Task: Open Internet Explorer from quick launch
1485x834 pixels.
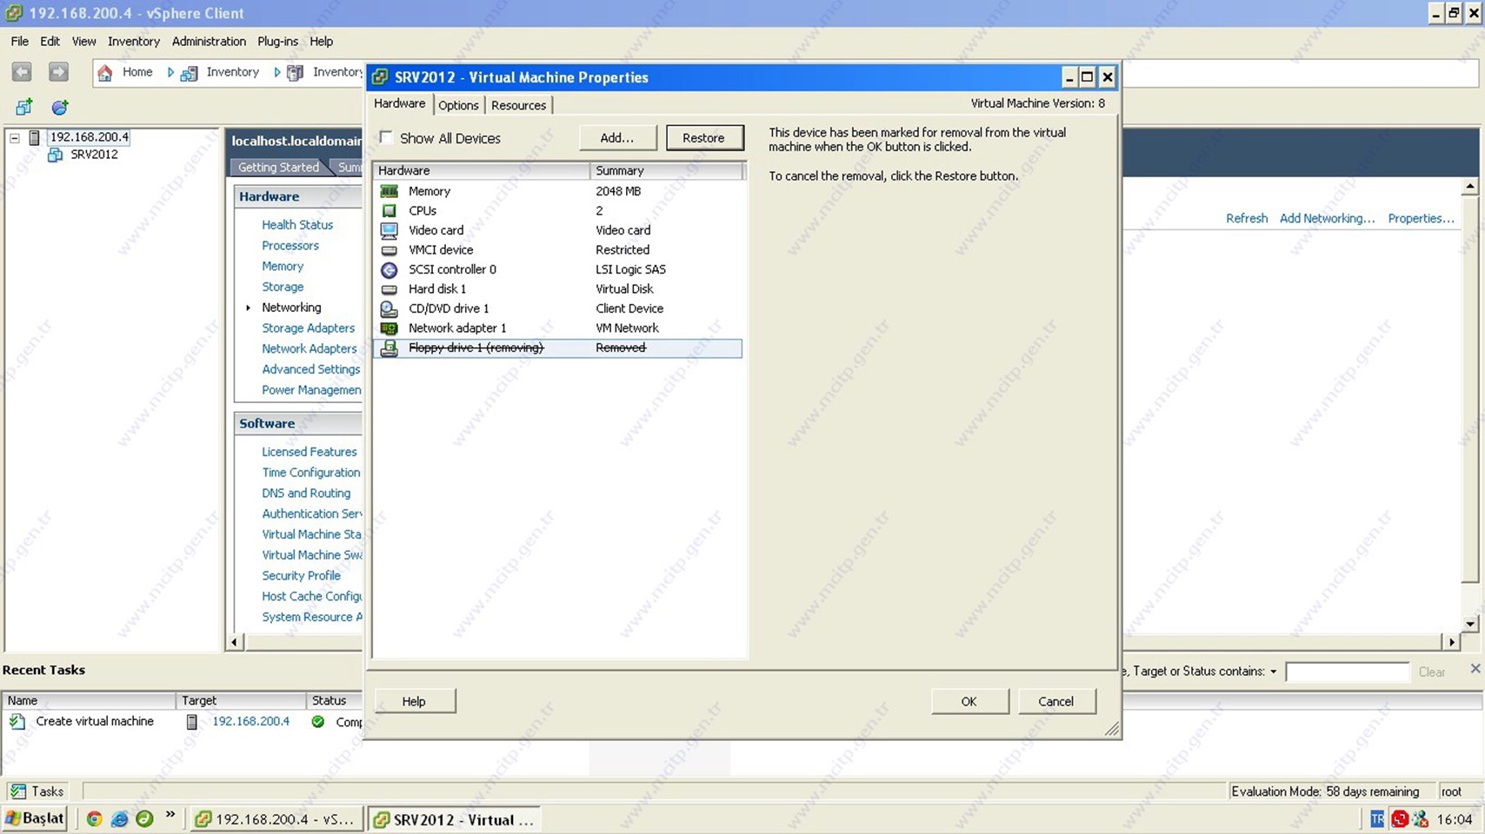Action: (119, 818)
